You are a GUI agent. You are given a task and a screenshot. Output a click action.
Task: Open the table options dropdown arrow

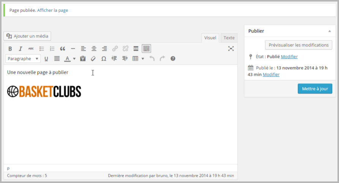(143, 59)
